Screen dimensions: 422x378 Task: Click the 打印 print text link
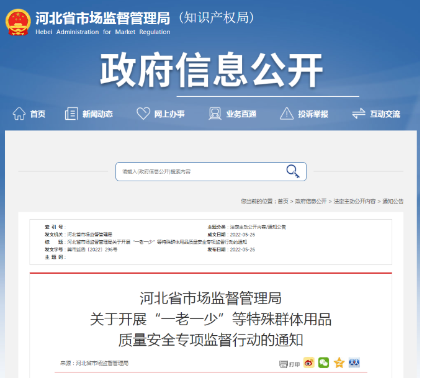click(x=294, y=364)
